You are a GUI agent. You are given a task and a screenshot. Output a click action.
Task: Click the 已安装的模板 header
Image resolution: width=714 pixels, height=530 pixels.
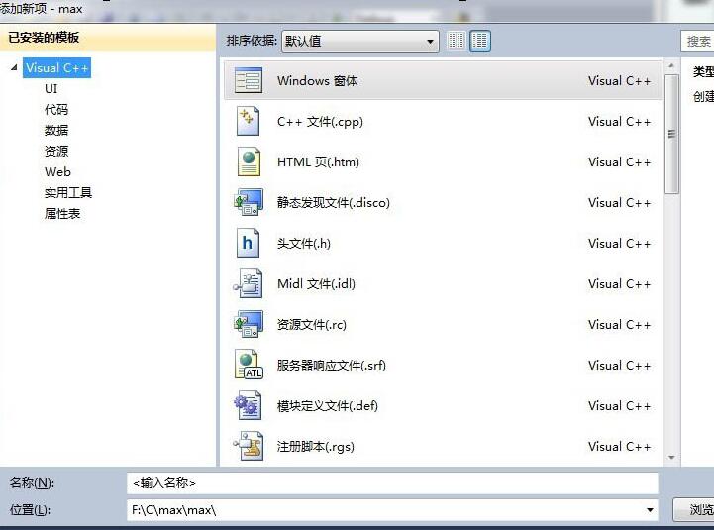point(44,37)
